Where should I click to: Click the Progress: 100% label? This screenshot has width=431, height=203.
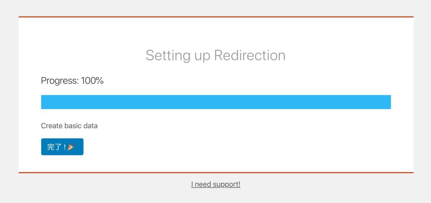point(72,81)
